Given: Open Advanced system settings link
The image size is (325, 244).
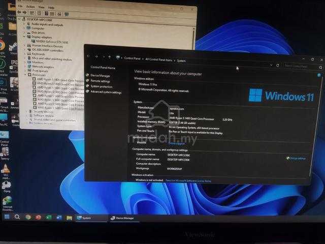Looking at the screenshot, I should (x=106, y=92).
